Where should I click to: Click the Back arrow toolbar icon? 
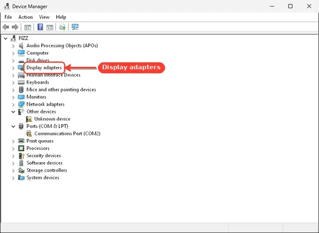click(6, 27)
